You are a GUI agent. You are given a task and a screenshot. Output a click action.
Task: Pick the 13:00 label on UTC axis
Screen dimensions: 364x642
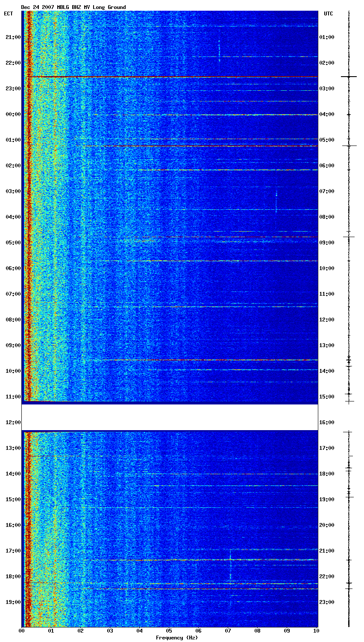[x=327, y=345]
